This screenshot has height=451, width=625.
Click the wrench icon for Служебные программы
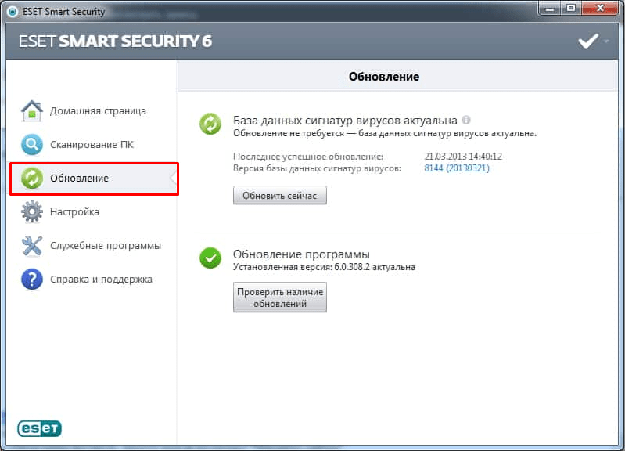[31, 245]
